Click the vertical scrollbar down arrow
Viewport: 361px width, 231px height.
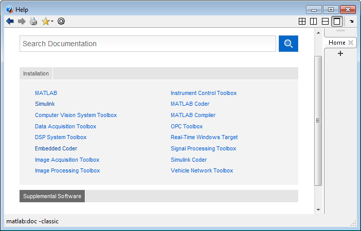pyautogui.click(x=318, y=209)
